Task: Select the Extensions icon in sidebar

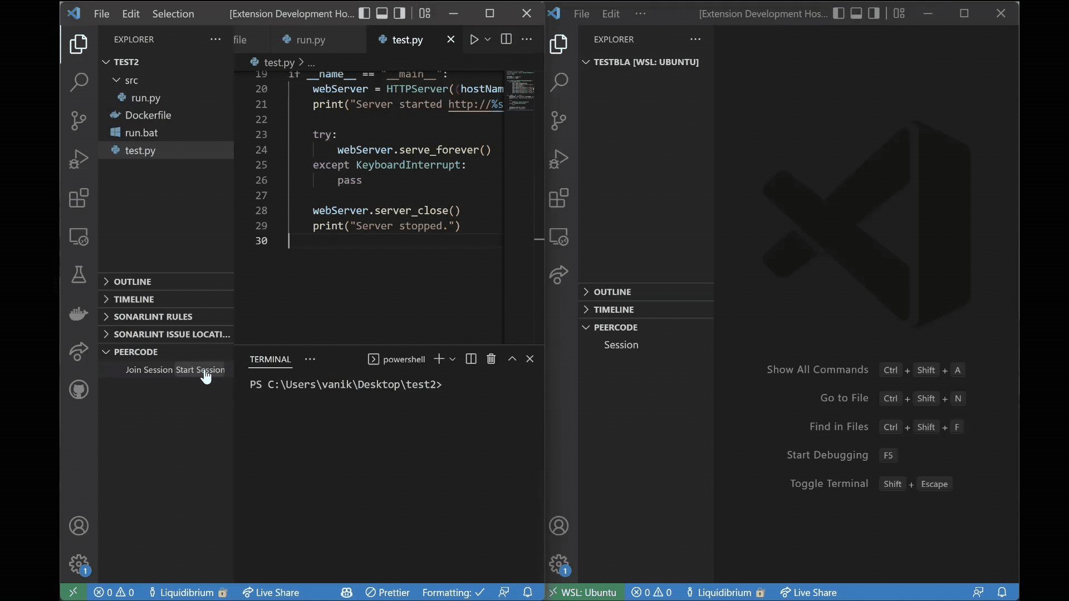Action: pyautogui.click(x=78, y=198)
